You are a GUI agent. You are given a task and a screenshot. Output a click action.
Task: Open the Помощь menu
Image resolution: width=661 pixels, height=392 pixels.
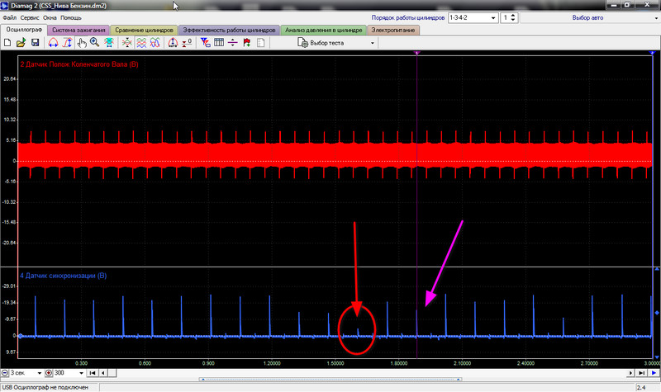71,17
